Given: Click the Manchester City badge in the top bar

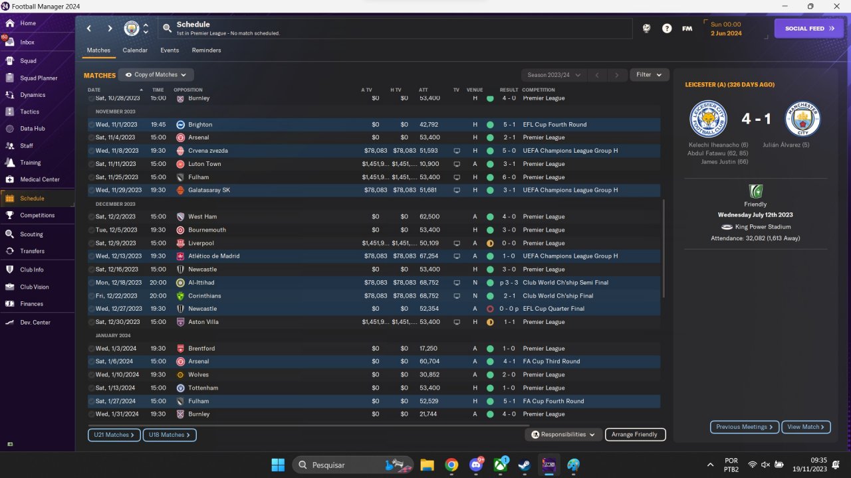Looking at the screenshot, I should (132, 29).
